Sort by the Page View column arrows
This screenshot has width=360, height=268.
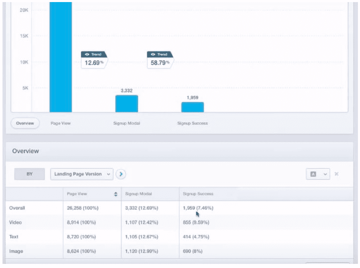click(116, 194)
